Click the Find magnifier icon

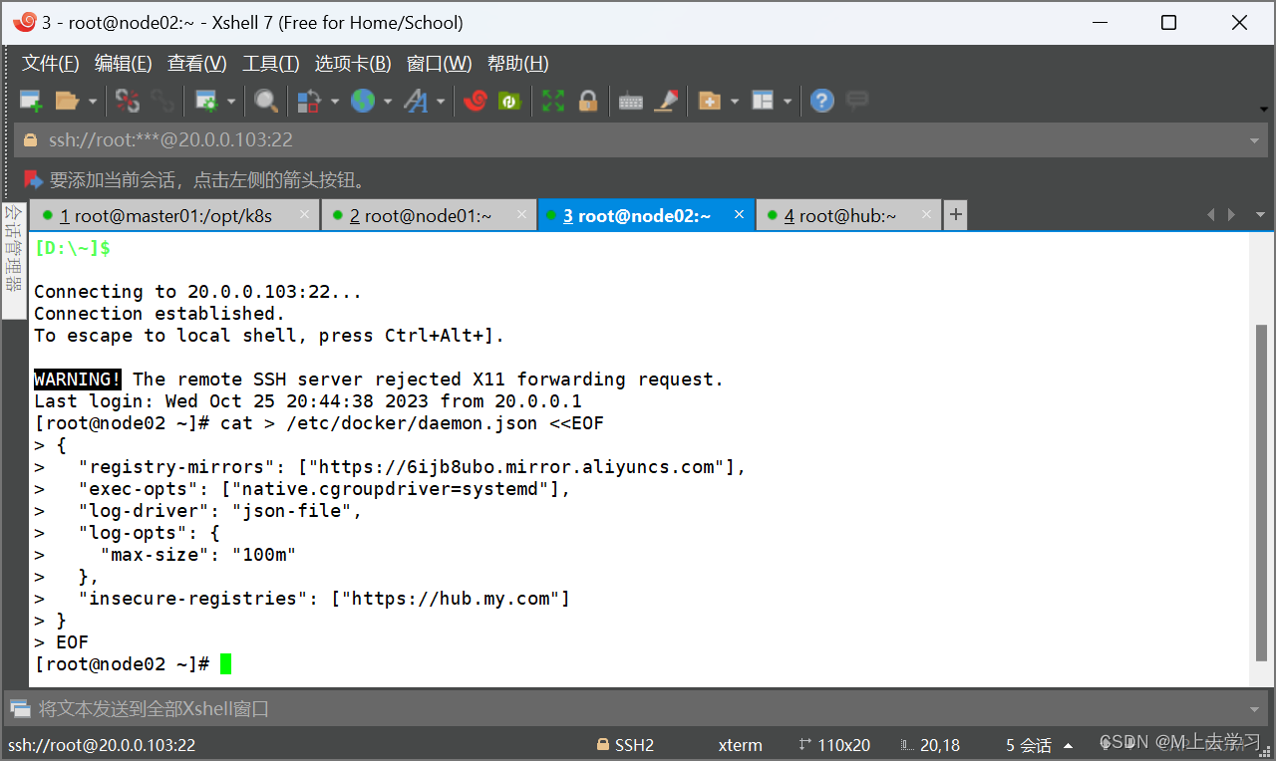coord(265,101)
